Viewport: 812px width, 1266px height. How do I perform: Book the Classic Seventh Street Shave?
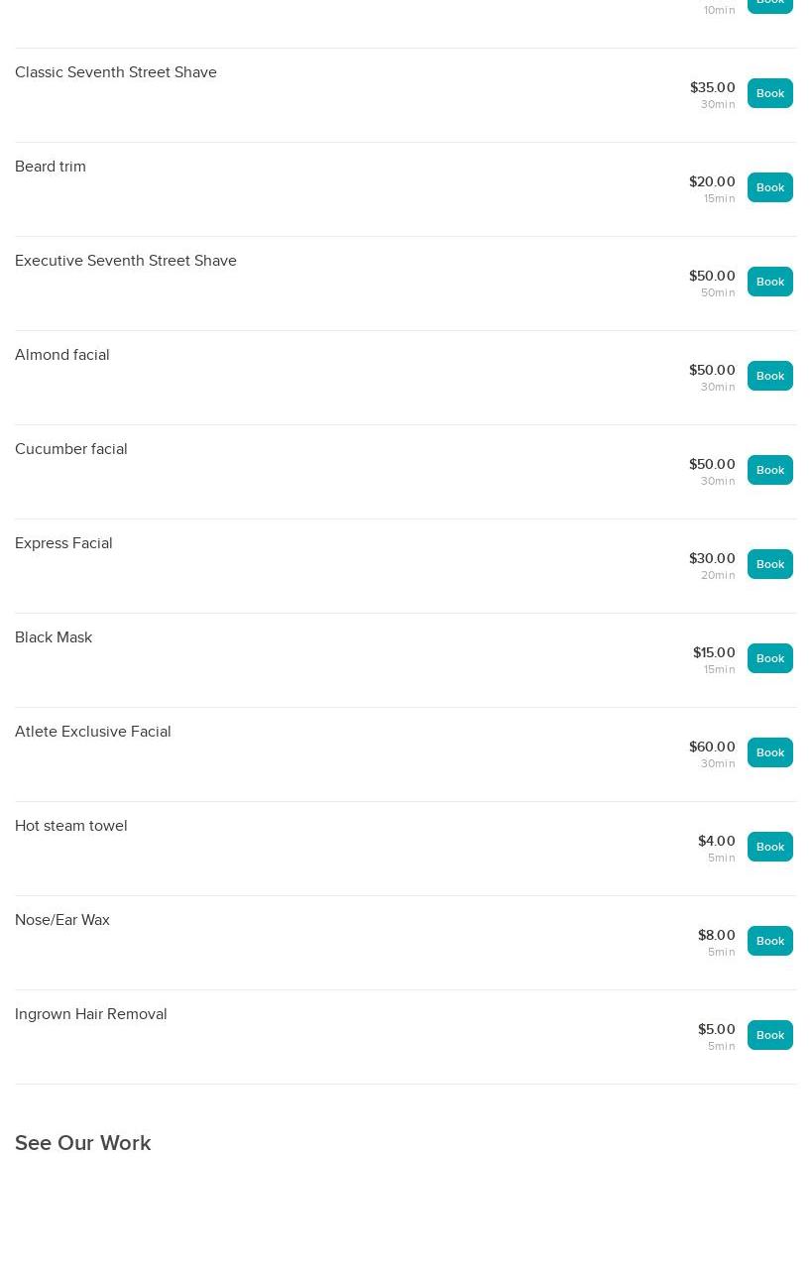coord(769,93)
